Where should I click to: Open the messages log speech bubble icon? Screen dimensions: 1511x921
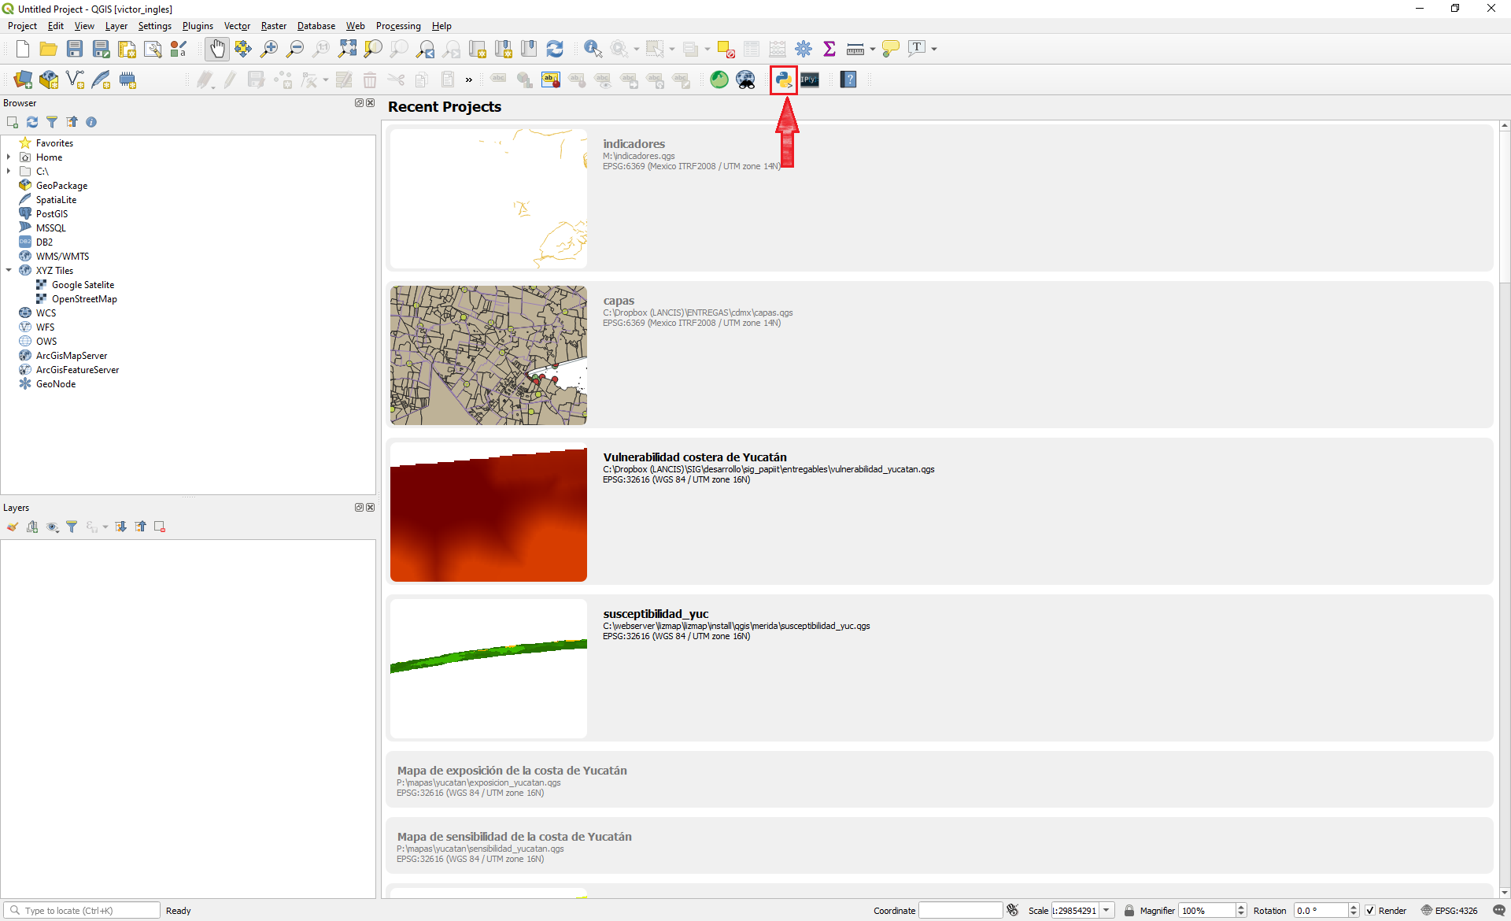(x=1499, y=910)
